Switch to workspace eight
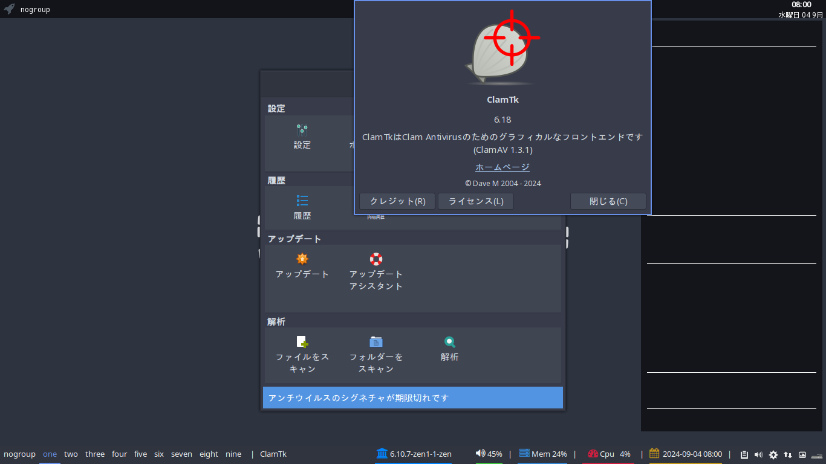 pyautogui.click(x=209, y=454)
